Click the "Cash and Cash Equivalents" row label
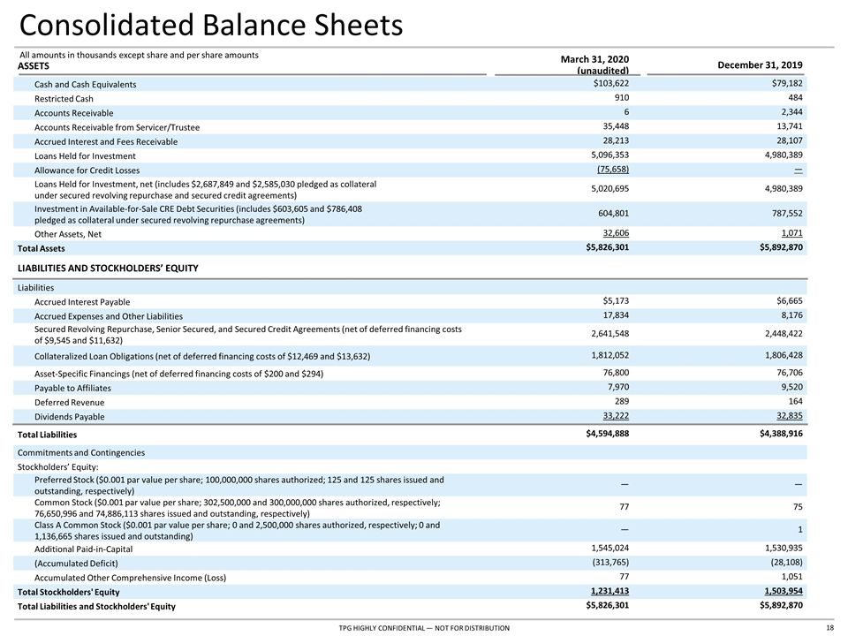Screen dimensions: 848x636 point(86,85)
